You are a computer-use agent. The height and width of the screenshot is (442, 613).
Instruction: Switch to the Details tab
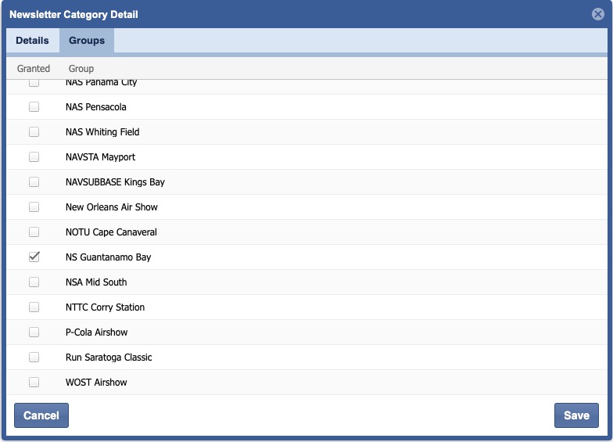point(32,41)
